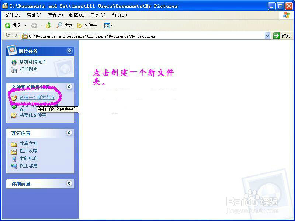Viewport: 295px width, 221px height.
Task: Open 网上邻居 location
Action: tap(29, 165)
